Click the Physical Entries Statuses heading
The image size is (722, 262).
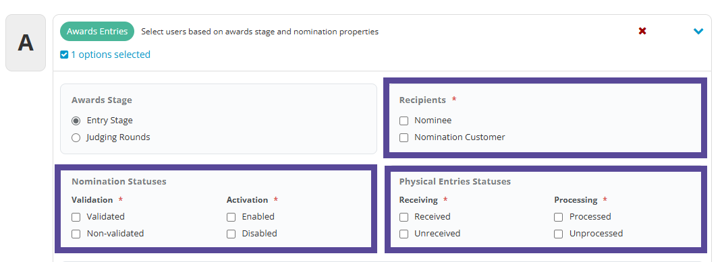tap(455, 182)
